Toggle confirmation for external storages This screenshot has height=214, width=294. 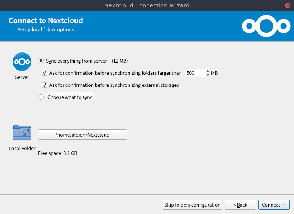point(45,85)
